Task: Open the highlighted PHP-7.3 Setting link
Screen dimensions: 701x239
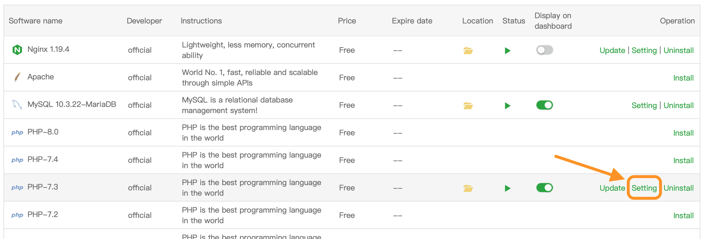Action: pyautogui.click(x=644, y=188)
